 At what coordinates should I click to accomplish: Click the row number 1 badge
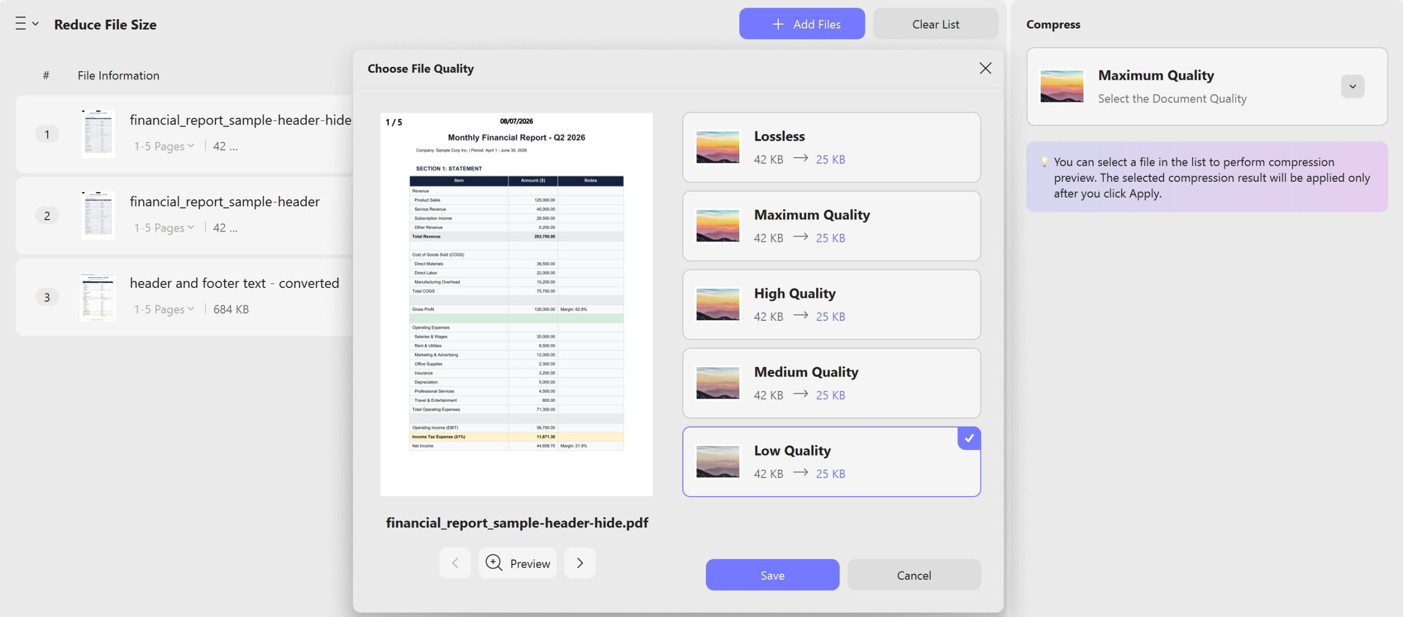point(47,134)
